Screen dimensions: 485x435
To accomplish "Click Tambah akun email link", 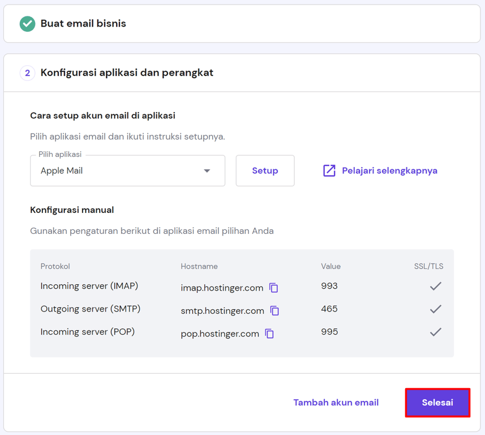I will (336, 403).
